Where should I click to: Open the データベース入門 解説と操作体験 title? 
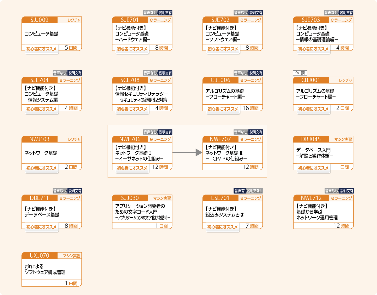coord(315,153)
